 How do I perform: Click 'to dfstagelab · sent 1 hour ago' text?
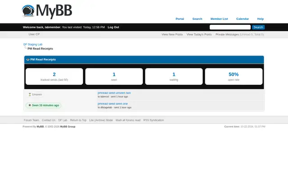coord(114,107)
